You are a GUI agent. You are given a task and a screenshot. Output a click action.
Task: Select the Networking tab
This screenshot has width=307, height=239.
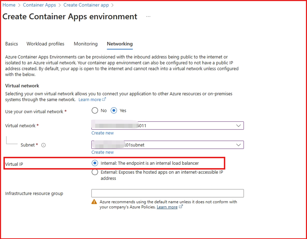point(120,44)
